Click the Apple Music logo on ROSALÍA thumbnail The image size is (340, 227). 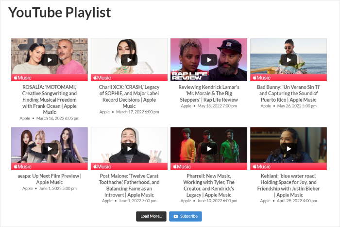[x=22, y=78]
